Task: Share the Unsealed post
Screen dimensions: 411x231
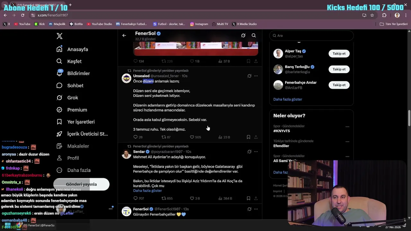Action: click(x=256, y=137)
